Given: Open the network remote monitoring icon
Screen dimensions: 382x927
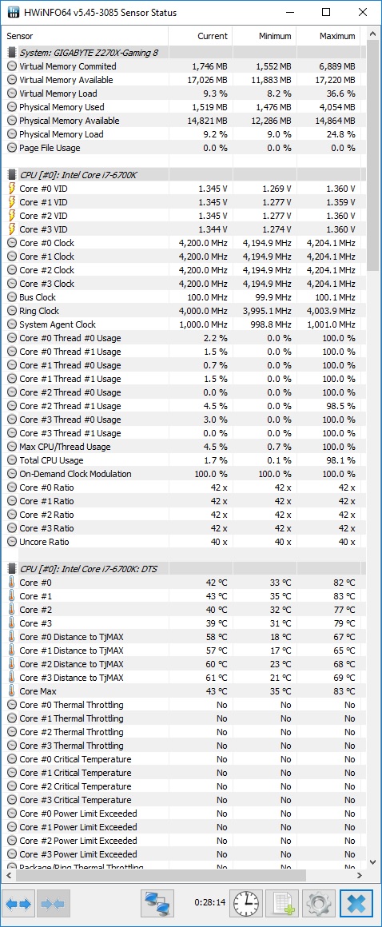Looking at the screenshot, I should (x=157, y=903).
